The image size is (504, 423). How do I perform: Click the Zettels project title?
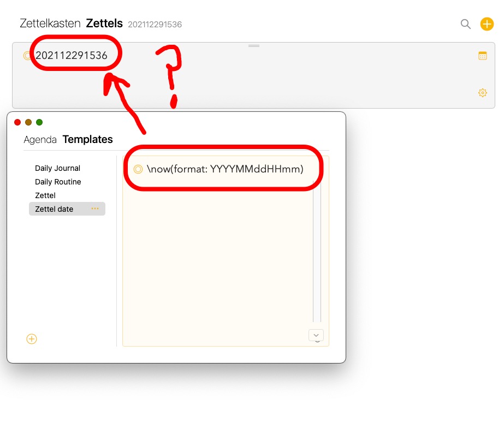tap(104, 23)
